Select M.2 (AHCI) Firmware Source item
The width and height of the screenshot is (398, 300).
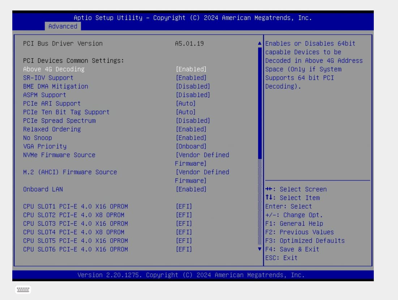click(70, 172)
